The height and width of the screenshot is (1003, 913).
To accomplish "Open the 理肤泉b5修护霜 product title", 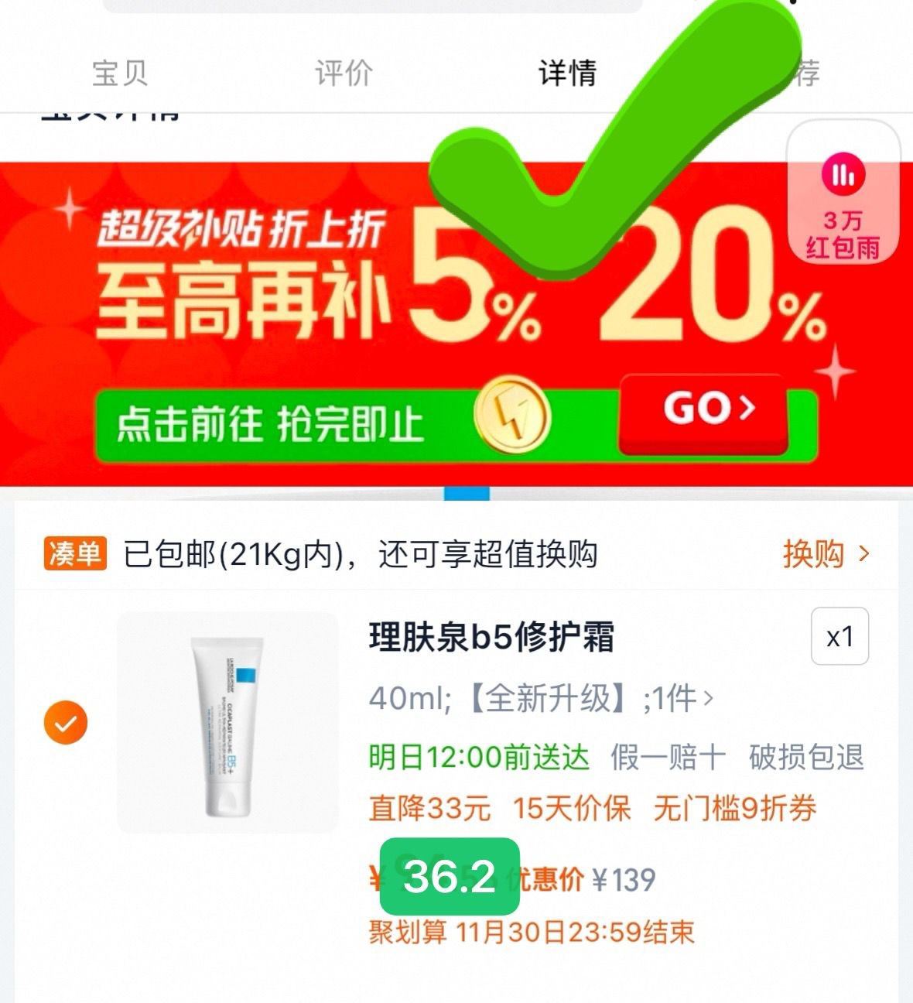I will click(x=491, y=638).
